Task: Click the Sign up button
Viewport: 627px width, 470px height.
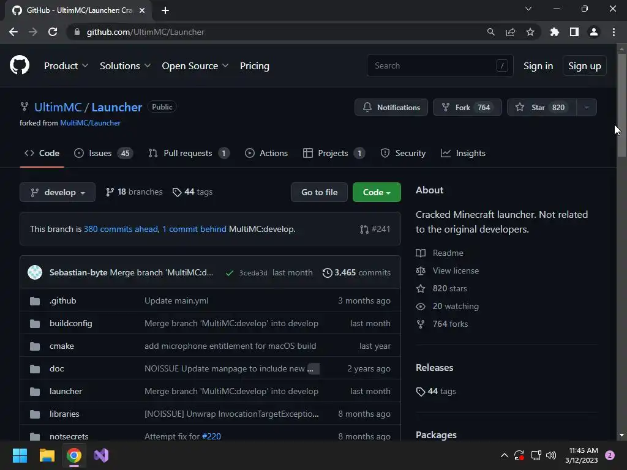Action: pyautogui.click(x=584, y=65)
